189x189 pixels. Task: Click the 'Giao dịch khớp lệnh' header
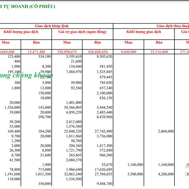click(52, 26)
